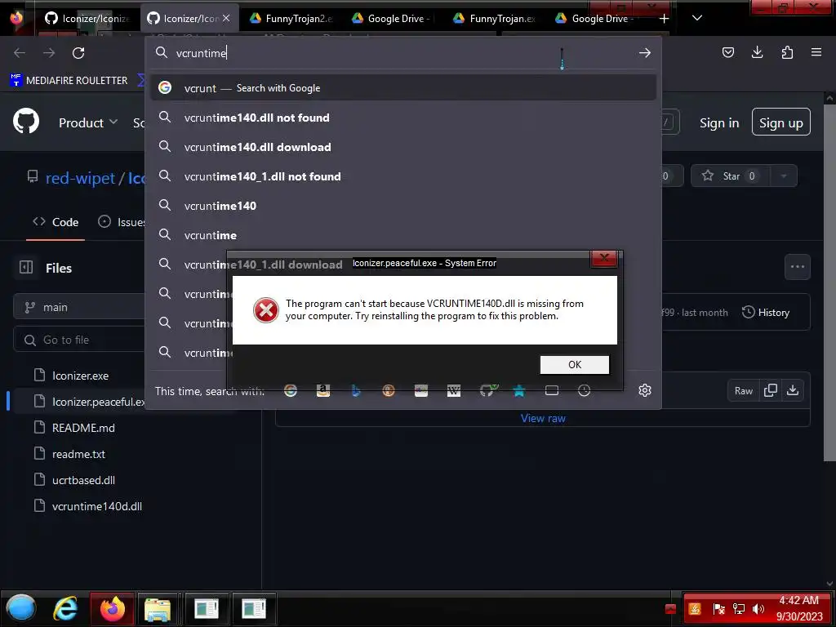Launch Internet Explorer from the taskbar

tap(65, 608)
